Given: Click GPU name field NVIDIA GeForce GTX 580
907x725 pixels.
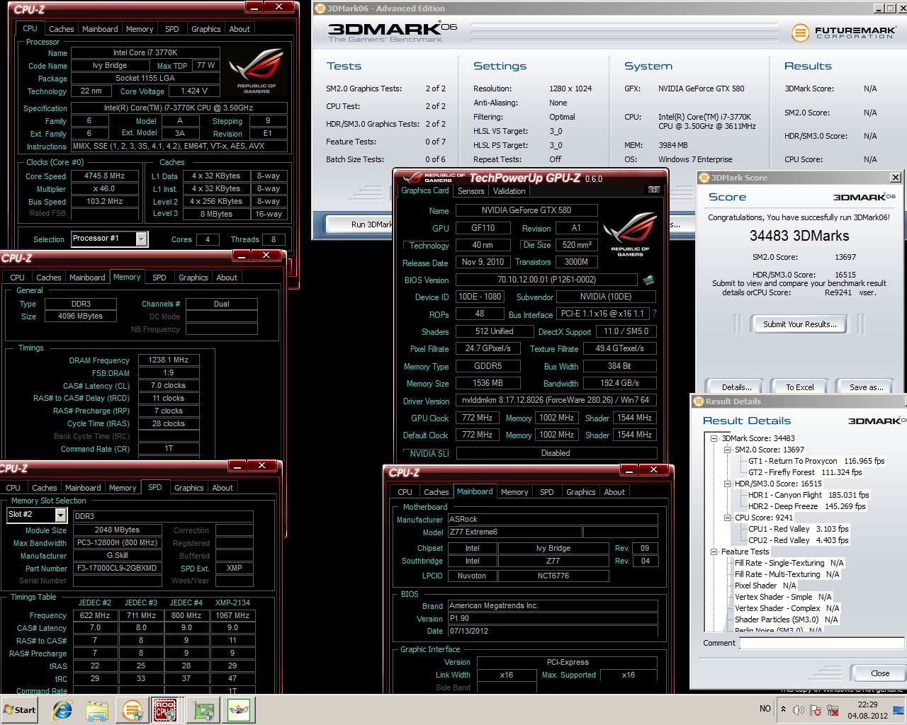Looking at the screenshot, I should click(x=526, y=210).
